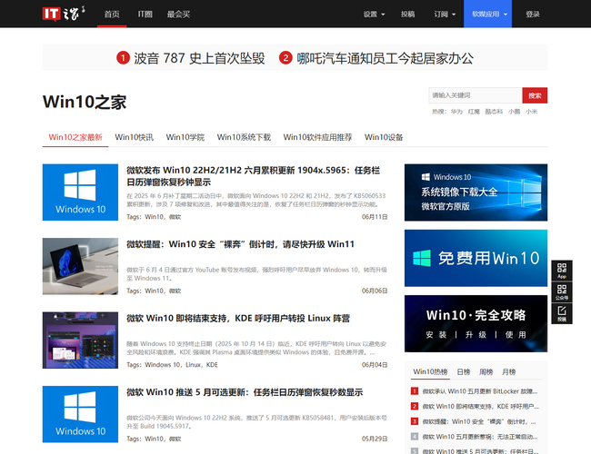The width and height of the screenshot is (591, 454).
Task: Open the 公众号 QR code floating icon
Action: (x=562, y=291)
